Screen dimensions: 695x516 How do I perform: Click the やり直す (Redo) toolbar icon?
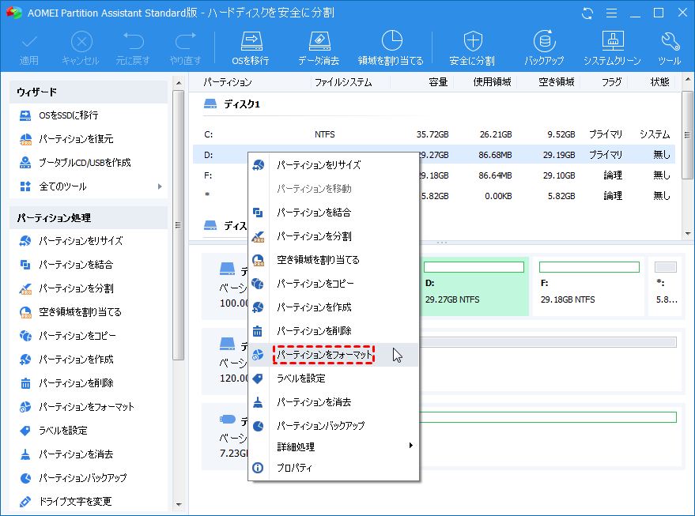pyautogui.click(x=185, y=48)
